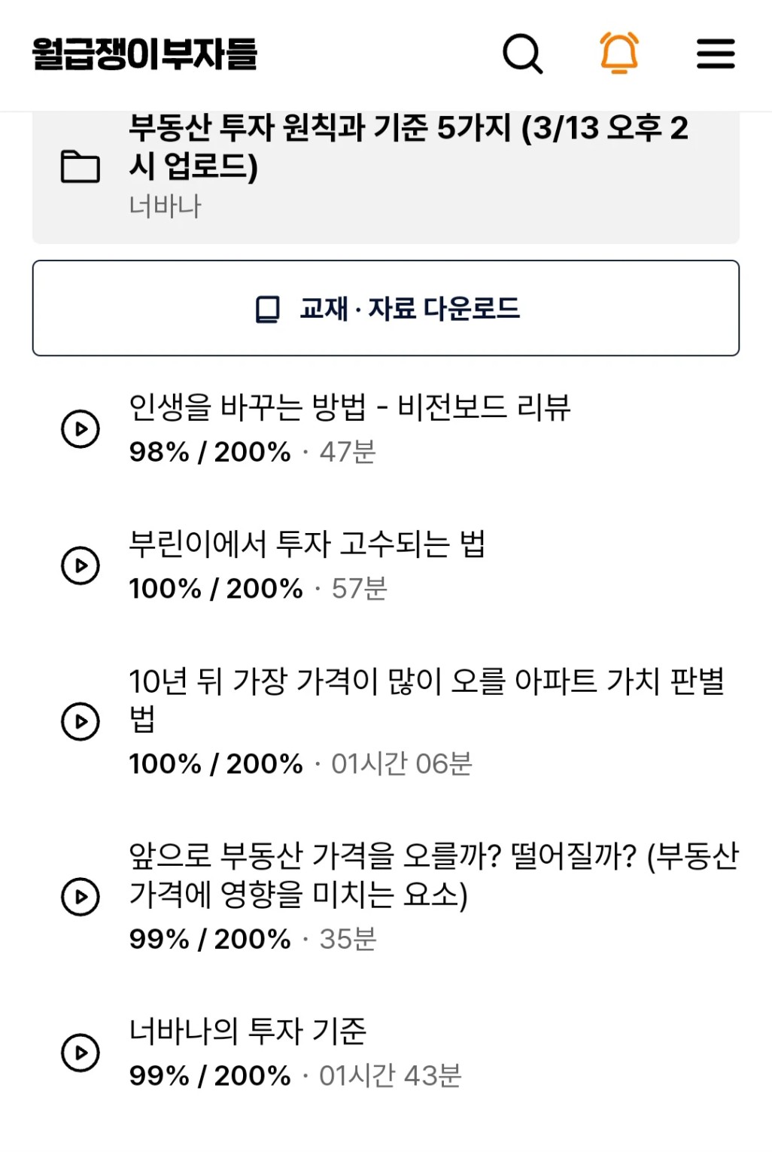Tap the orange notification bell icon
This screenshot has height=1152, width=772.
pyautogui.click(x=619, y=53)
